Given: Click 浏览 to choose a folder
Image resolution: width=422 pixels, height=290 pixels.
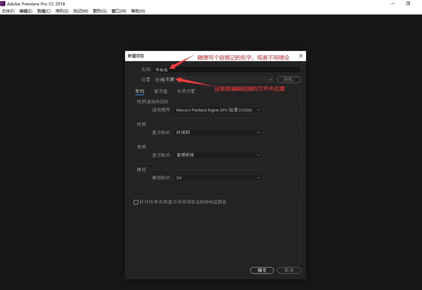Looking at the screenshot, I should point(288,79).
